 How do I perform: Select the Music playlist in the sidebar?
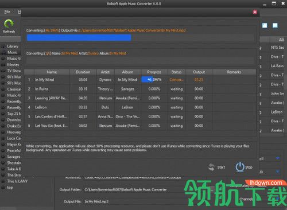12,52
